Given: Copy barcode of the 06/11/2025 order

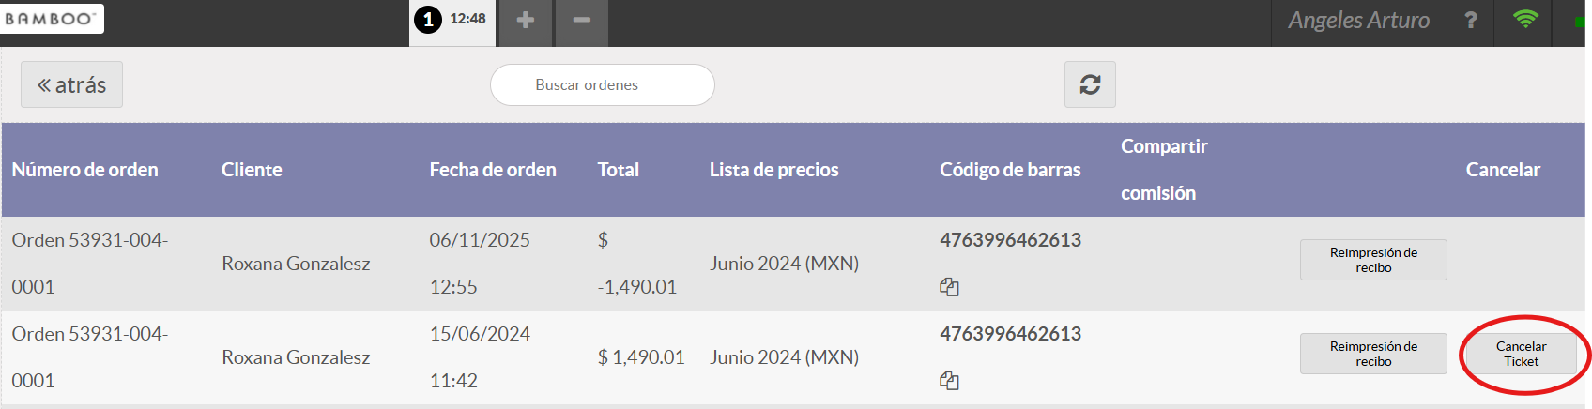Looking at the screenshot, I should tap(949, 287).
